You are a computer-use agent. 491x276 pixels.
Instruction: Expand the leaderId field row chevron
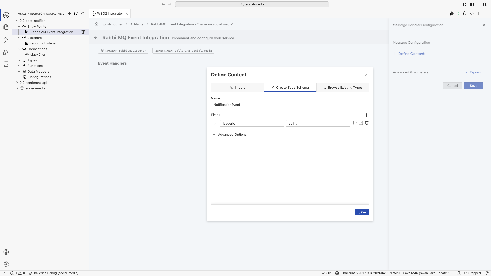(x=215, y=124)
